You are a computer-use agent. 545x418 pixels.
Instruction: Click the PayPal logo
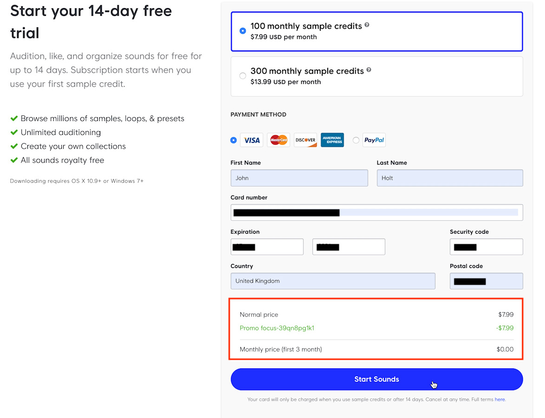pyautogui.click(x=374, y=140)
